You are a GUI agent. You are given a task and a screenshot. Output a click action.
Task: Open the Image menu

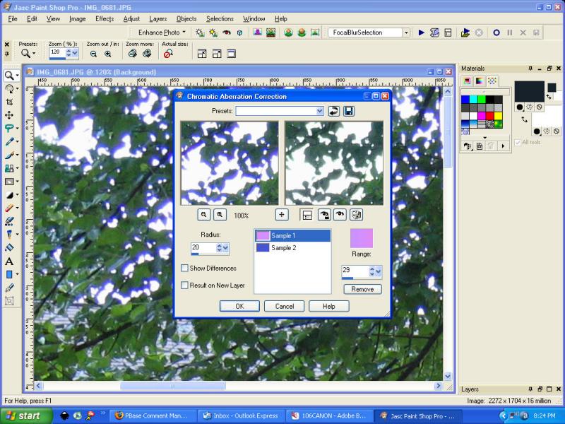[78, 19]
